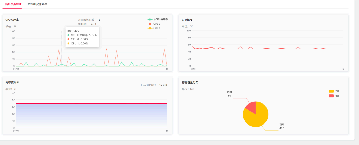Image resolution: width=359 pixels, height=145 pixels.
Task: Click the red CPU 0 legend marker icon
Action: (150, 24)
